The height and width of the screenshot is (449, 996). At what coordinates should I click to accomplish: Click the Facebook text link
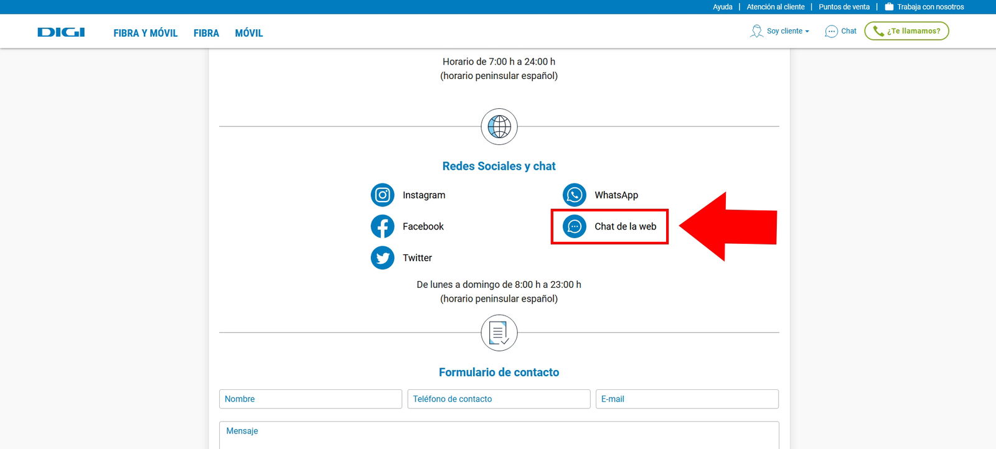coord(423,226)
